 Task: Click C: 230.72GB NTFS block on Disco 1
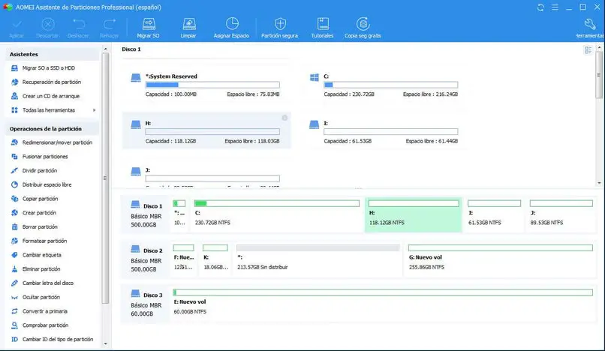pos(277,214)
